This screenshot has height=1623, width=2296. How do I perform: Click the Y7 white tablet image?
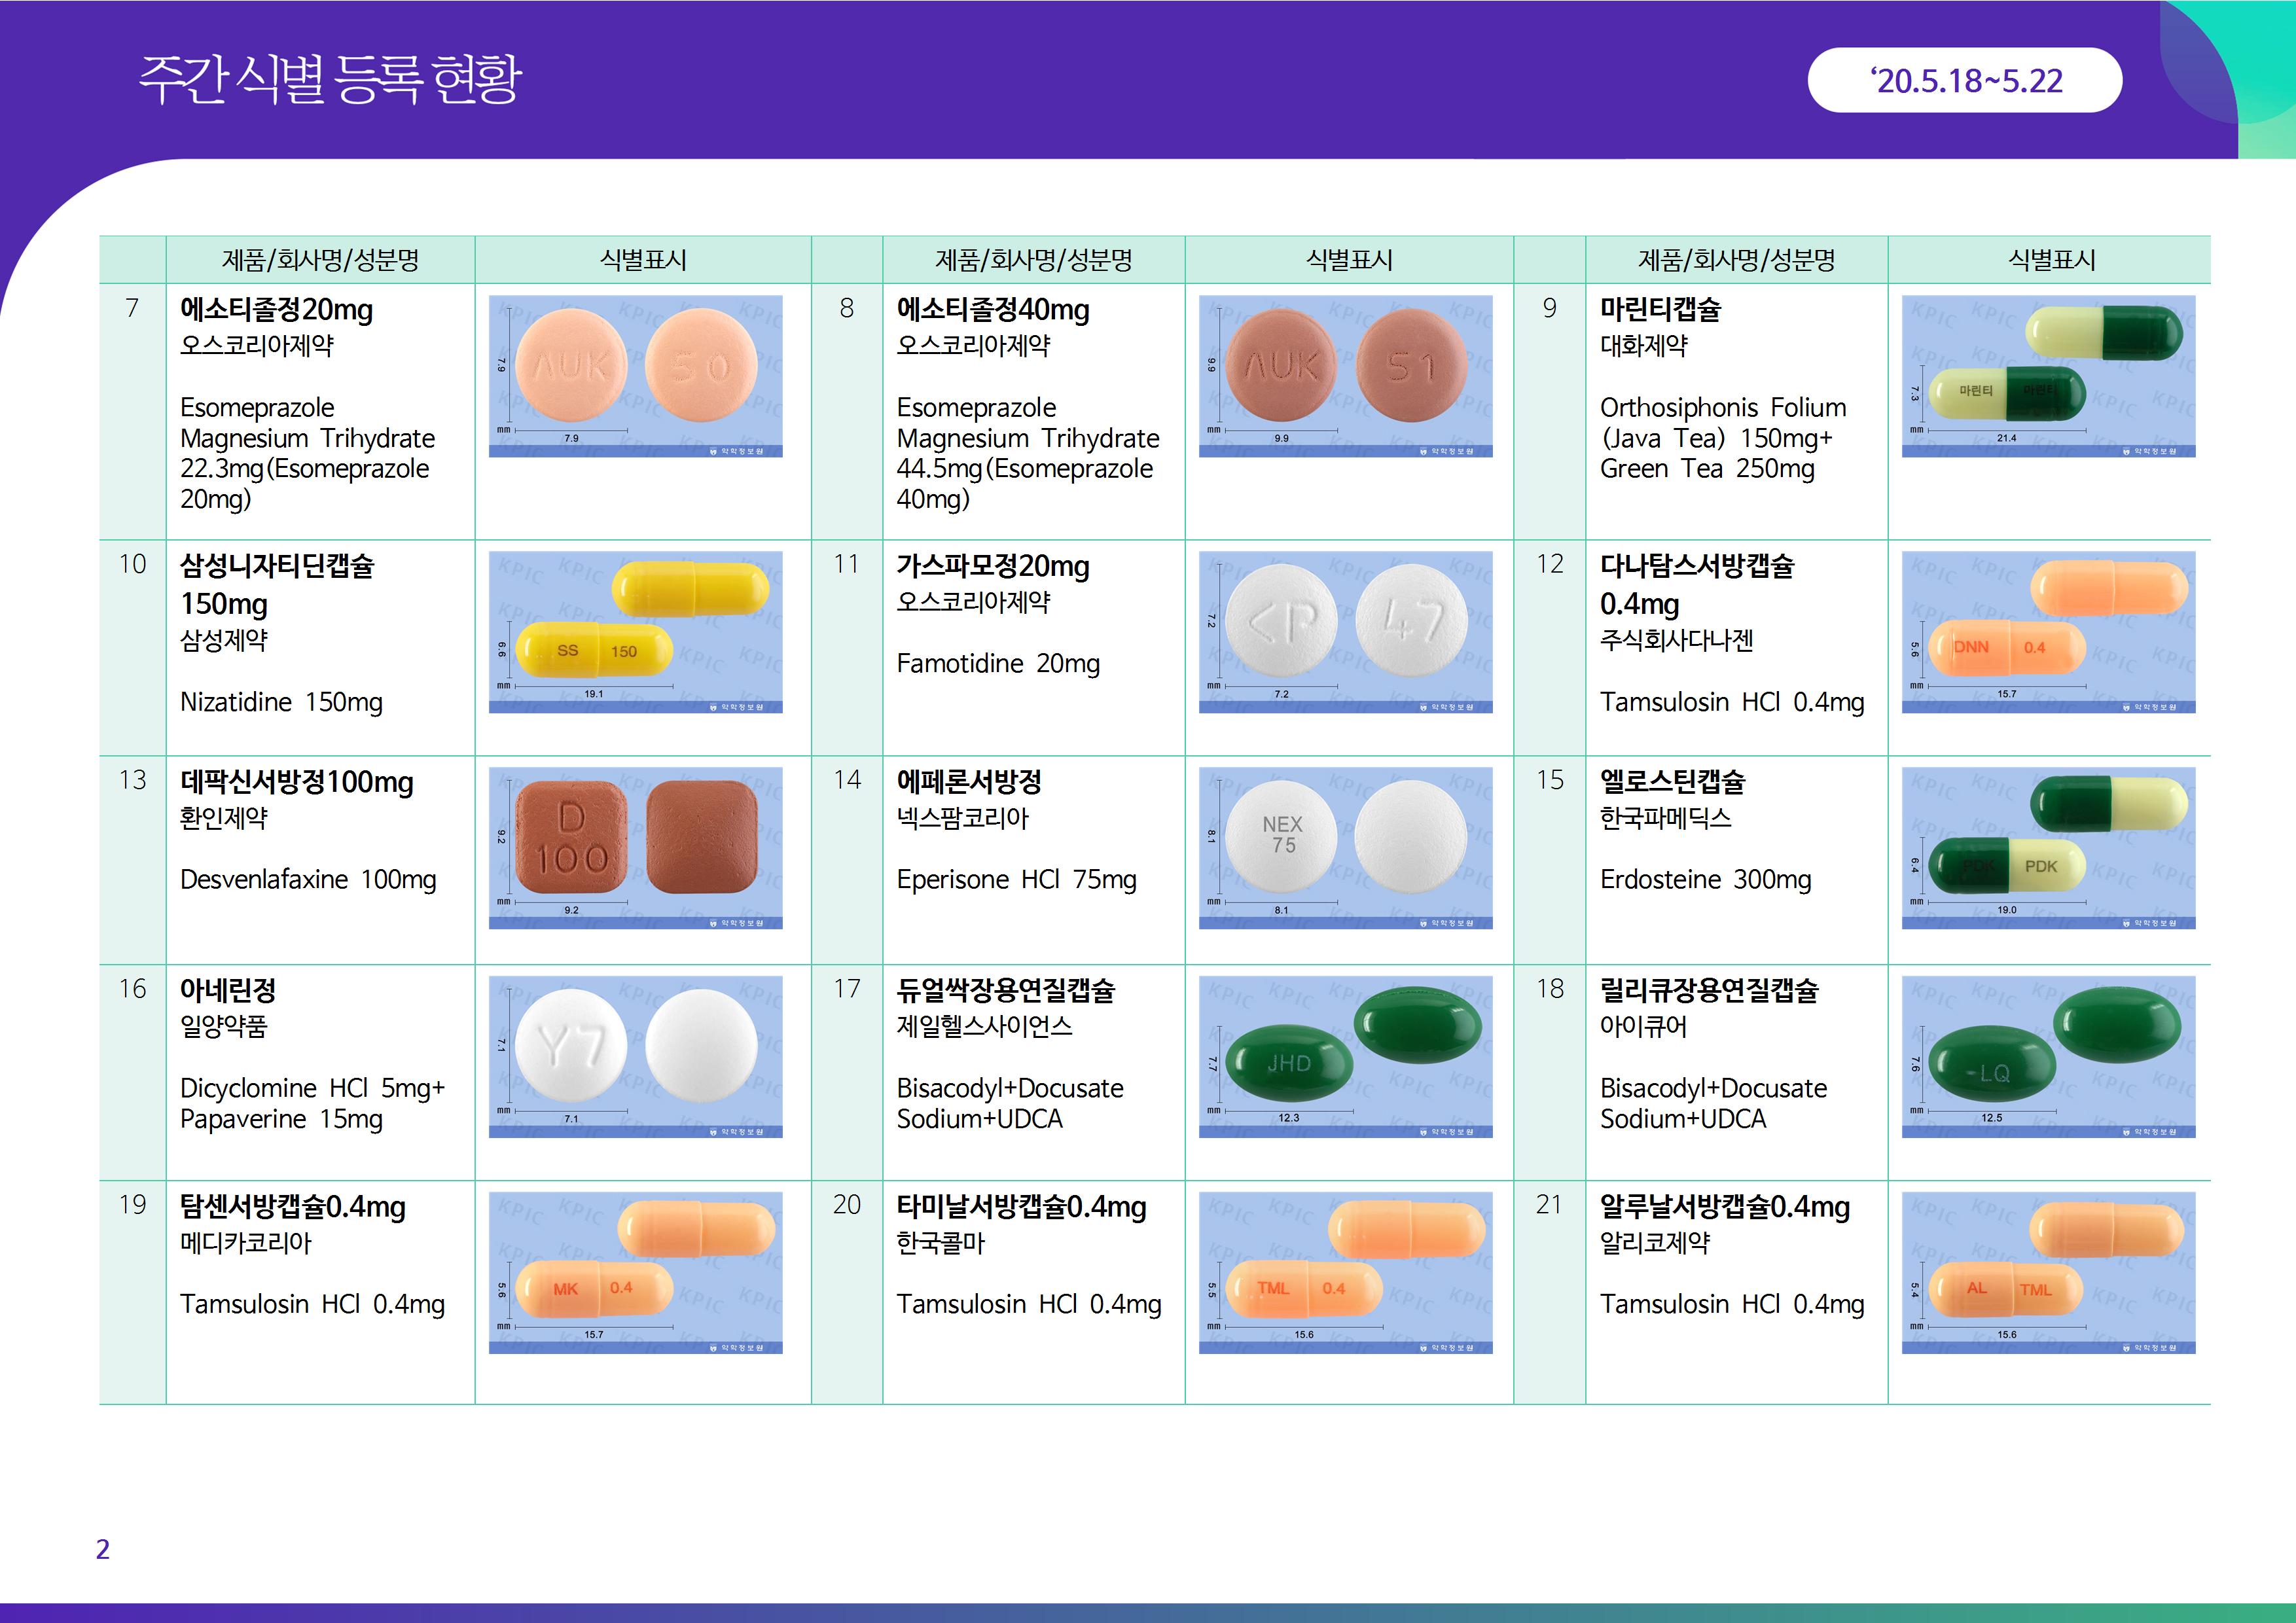point(635,1056)
